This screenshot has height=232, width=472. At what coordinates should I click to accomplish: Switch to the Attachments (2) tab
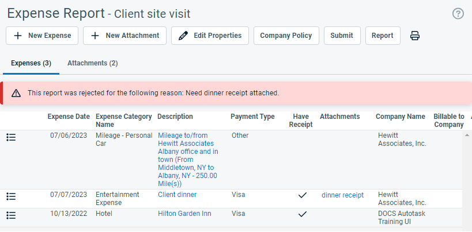click(x=92, y=63)
